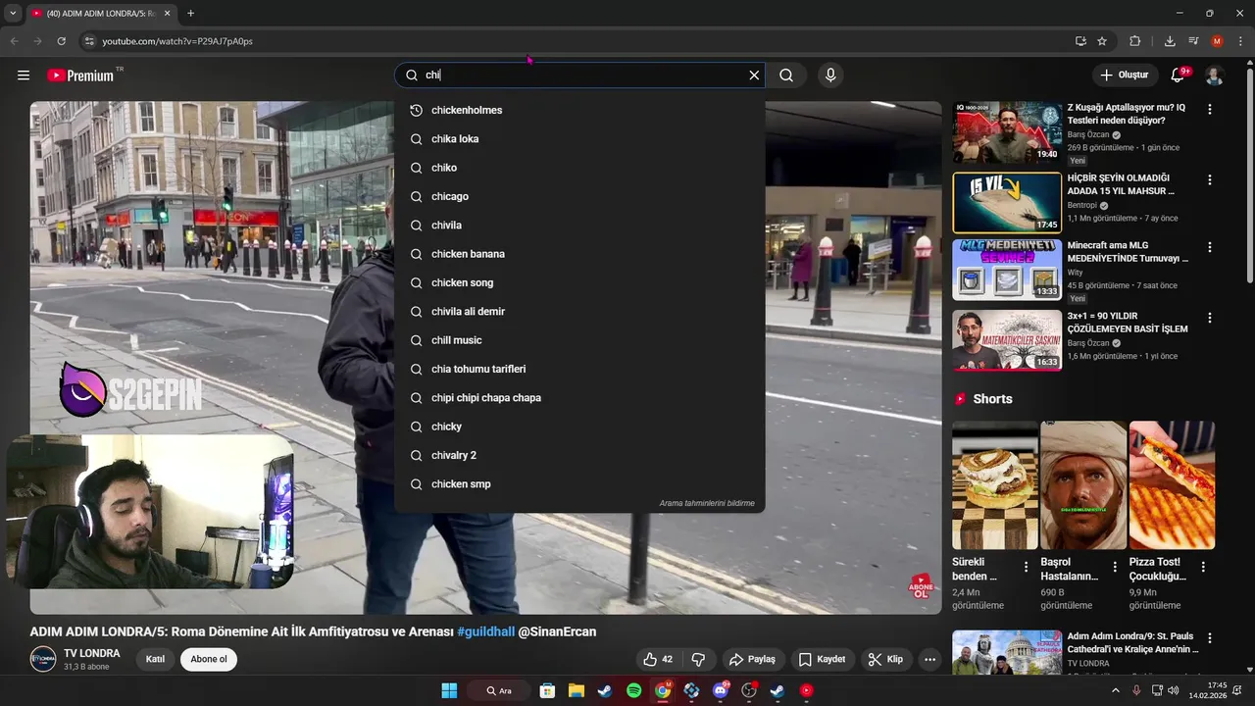The width and height of the screenshot is (1255, 706).
Task: Open options for Başrol Hastalanın Short
Action: tap(1115, 567)
